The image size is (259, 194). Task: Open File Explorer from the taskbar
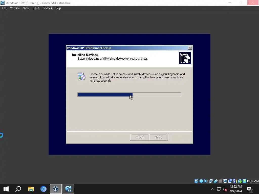click(31, 189)
